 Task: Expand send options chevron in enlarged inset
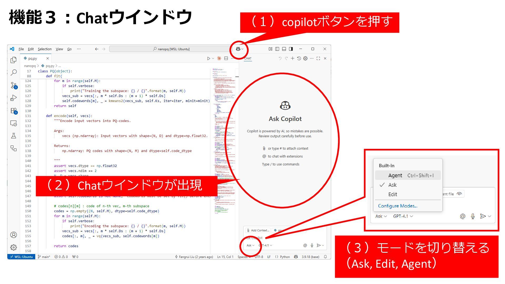pyautogui.click(x=489, y=216)
